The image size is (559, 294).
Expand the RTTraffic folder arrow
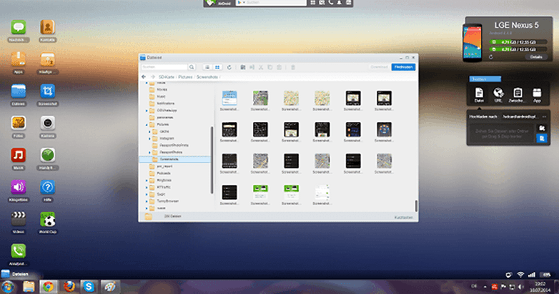point(147,187)
